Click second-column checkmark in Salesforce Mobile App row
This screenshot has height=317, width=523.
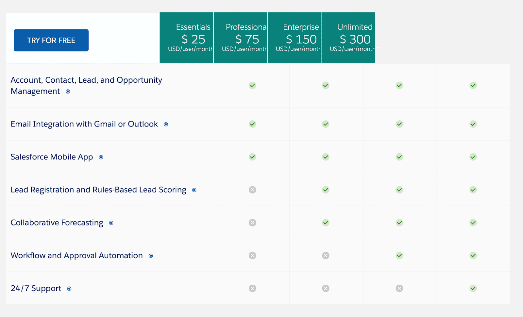[x=326, y=157]
